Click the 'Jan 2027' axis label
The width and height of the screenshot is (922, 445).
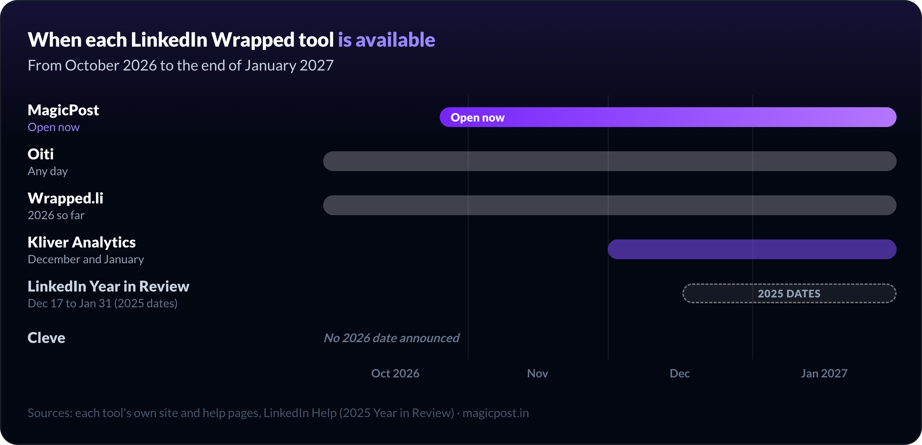[x=824, y=373]
